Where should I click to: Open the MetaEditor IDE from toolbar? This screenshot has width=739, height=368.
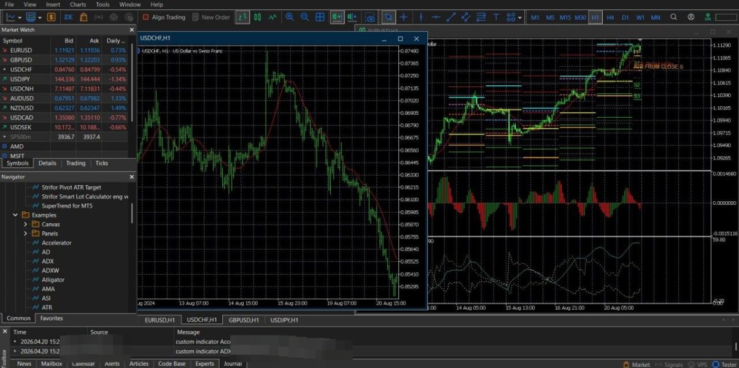tap(68, 17)
